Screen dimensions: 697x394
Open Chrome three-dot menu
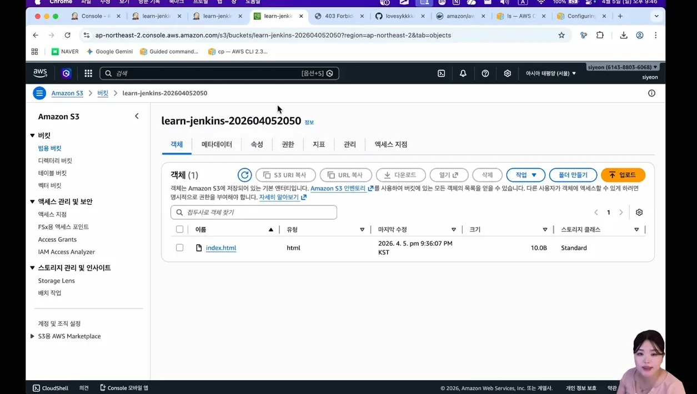click(655, 35)
